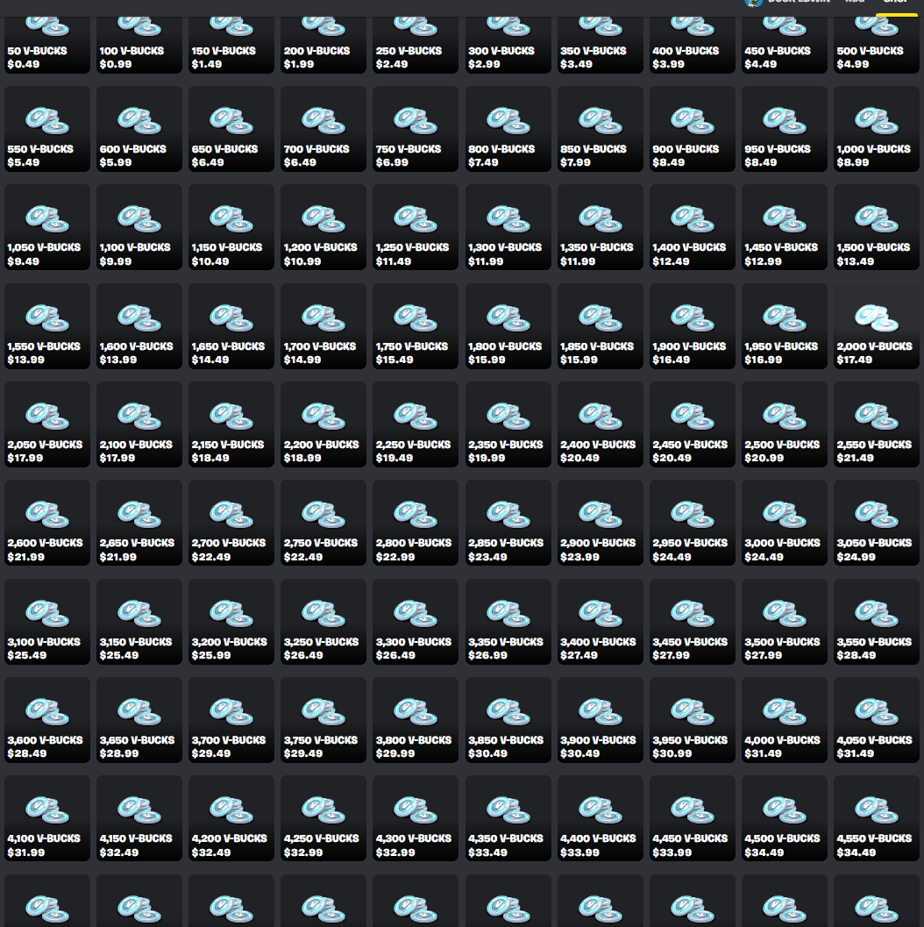The height and width of the screenshot is (927, 924).
Task: Click the $34.49 price under 4,500 V-Bucks
Action: [764, 852]
